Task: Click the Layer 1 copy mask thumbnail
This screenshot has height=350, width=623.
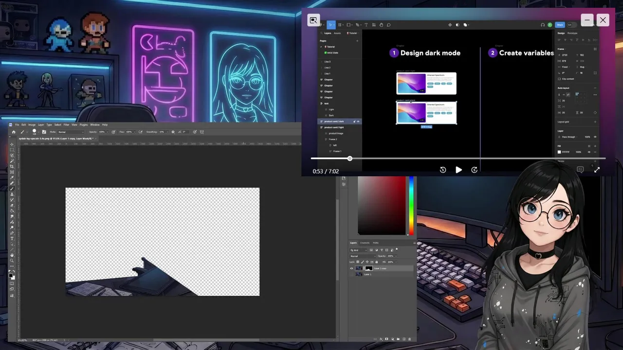Action: coord(369,268)
